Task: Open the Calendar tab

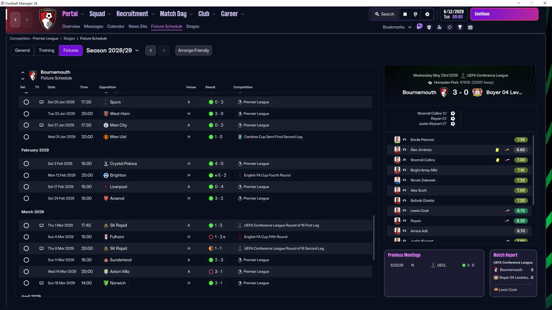Action: 116,26
